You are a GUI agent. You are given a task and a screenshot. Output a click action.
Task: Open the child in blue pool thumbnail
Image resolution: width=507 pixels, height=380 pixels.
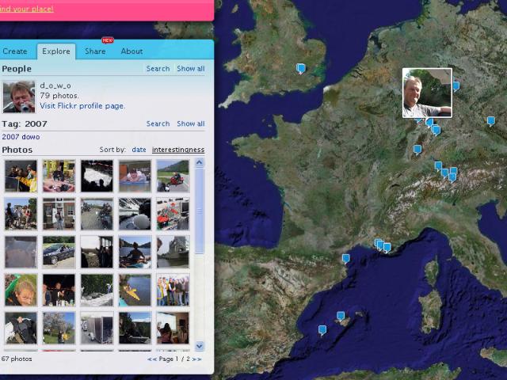click(135, 176)
